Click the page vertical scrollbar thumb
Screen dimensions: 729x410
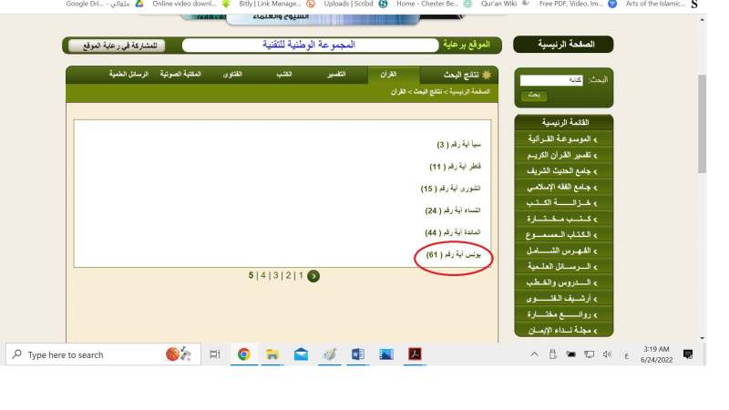pos(702,124)
